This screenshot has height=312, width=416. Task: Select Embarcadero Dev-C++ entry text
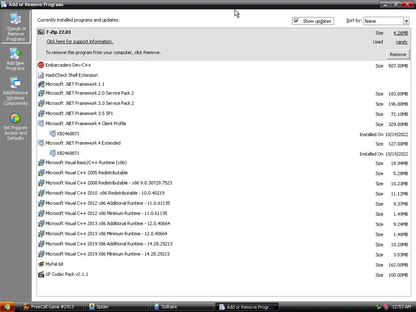[68, 65]
